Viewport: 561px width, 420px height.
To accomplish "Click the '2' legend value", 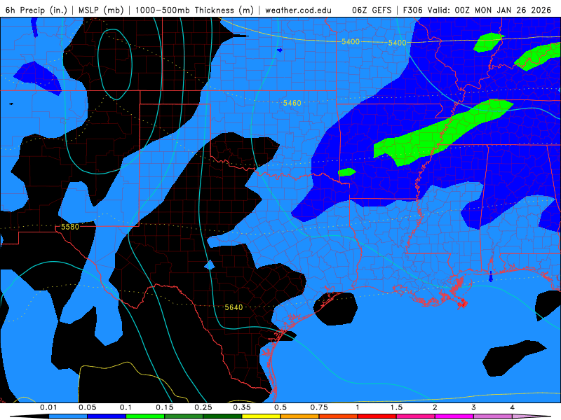I will coord(435,407).
